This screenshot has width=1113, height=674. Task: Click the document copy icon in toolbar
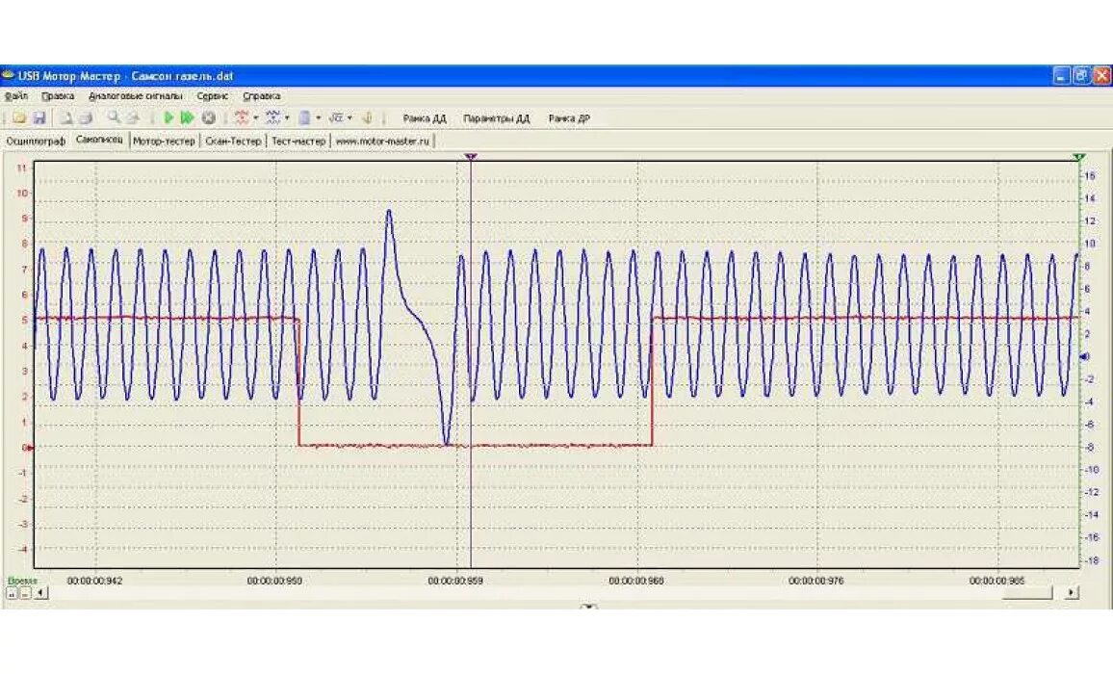click(66, 117)
